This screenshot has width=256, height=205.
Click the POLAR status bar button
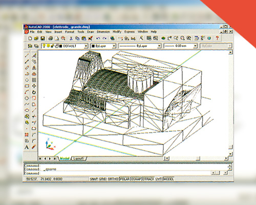tap(124, 179)
